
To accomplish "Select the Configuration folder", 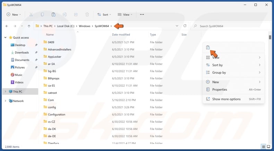I will (57, 115).
